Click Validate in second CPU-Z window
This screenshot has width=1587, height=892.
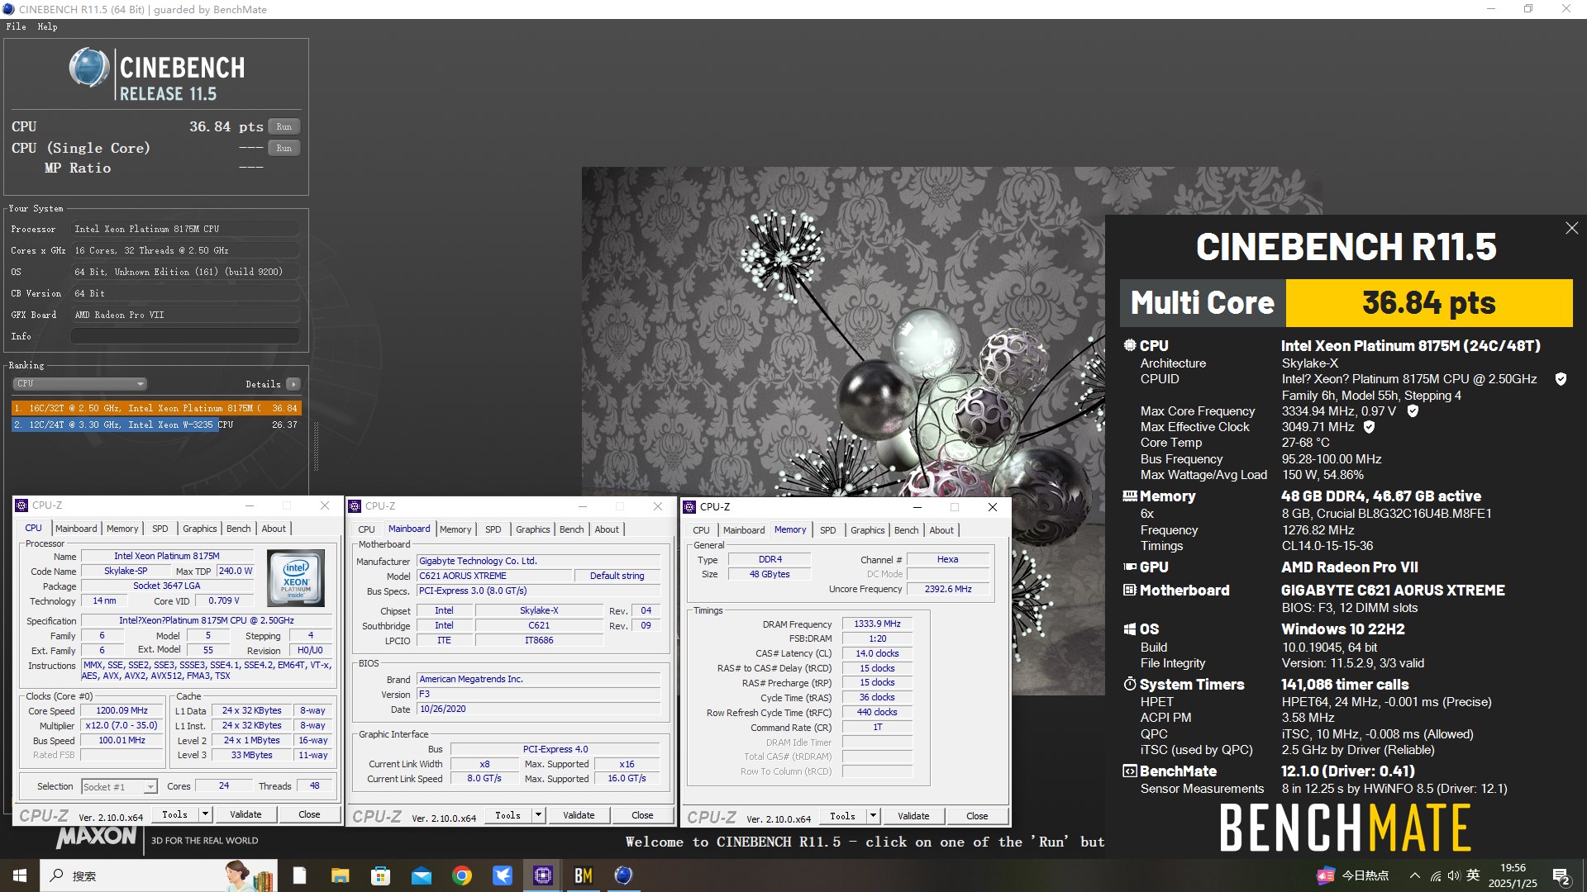click(579, 815)
